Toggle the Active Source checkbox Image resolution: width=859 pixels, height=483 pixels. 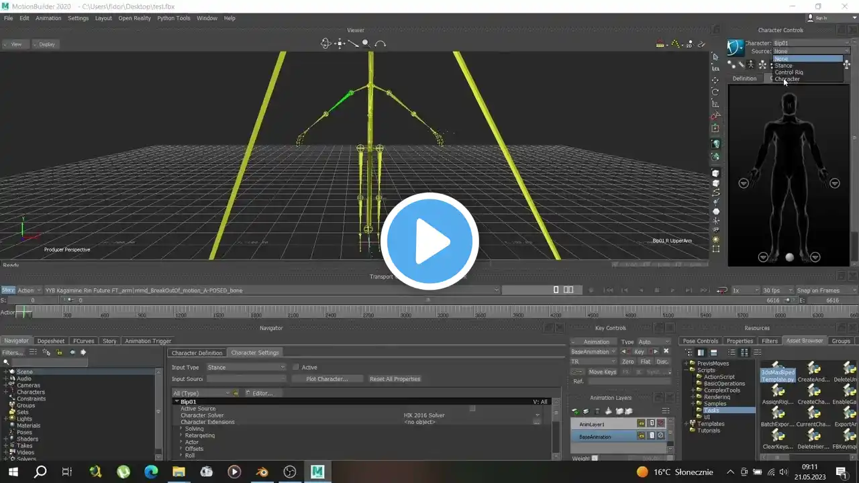tap(472, 409)
